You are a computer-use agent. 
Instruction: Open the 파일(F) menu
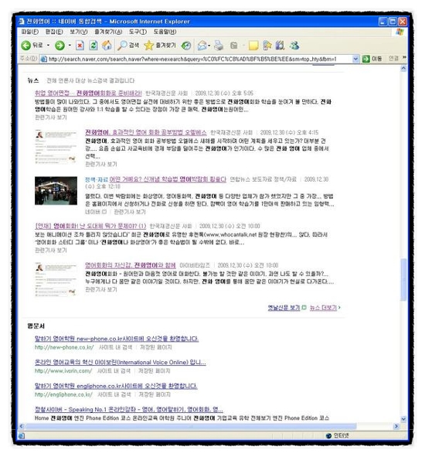click(x=29, y=32)
